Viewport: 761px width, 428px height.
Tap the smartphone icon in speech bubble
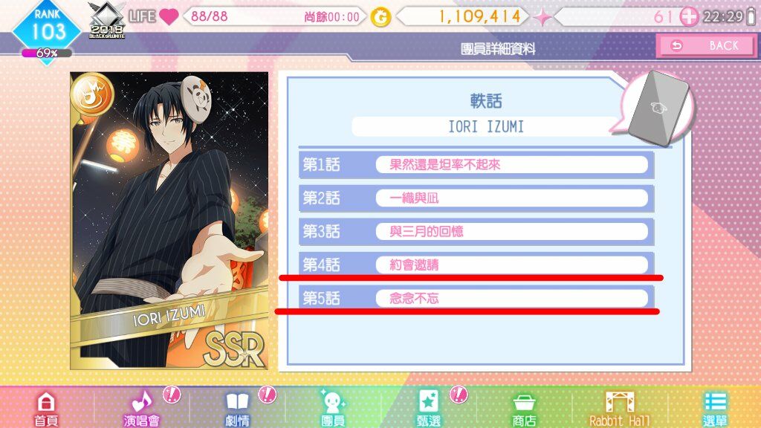658,108
